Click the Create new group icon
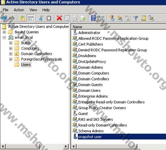Screen dimensions: 166x150 pyautogui.click(x=120, y=18)
